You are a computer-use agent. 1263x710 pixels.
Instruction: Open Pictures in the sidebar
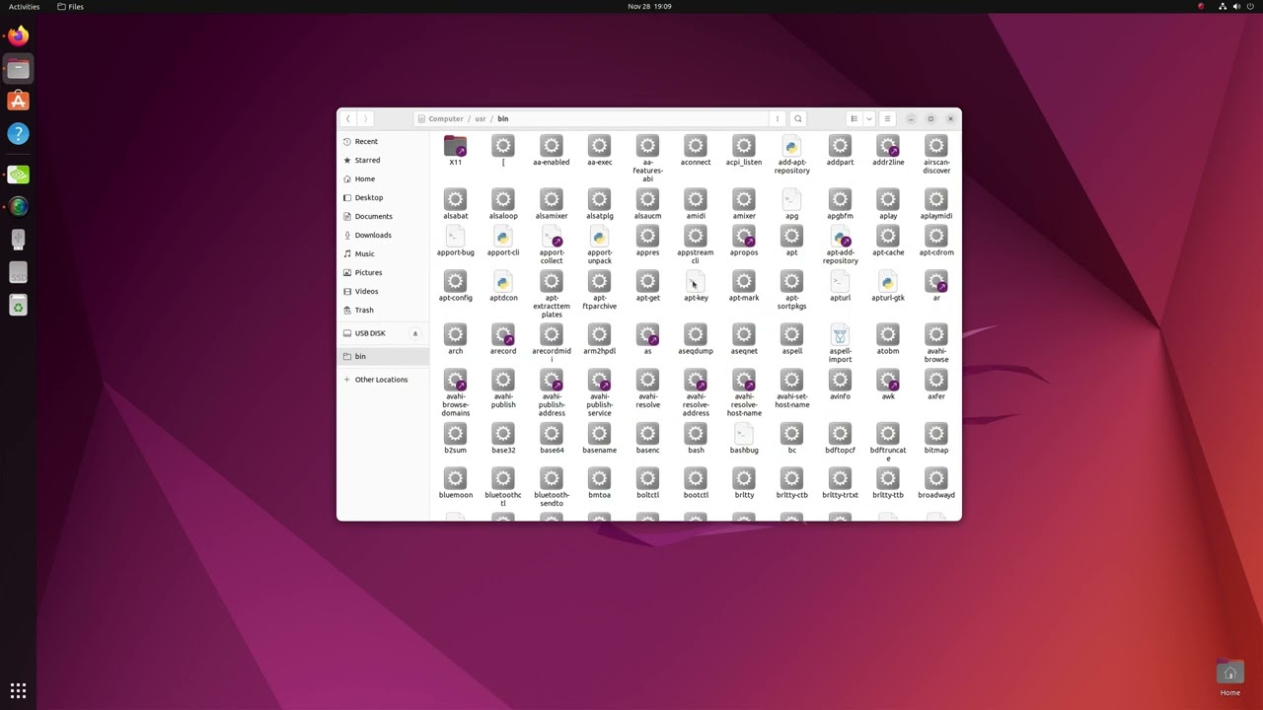pos(383,272)
